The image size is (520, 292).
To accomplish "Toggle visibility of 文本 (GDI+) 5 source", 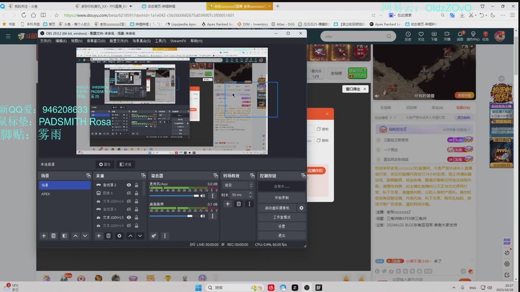I will click(x=129, y=217).
